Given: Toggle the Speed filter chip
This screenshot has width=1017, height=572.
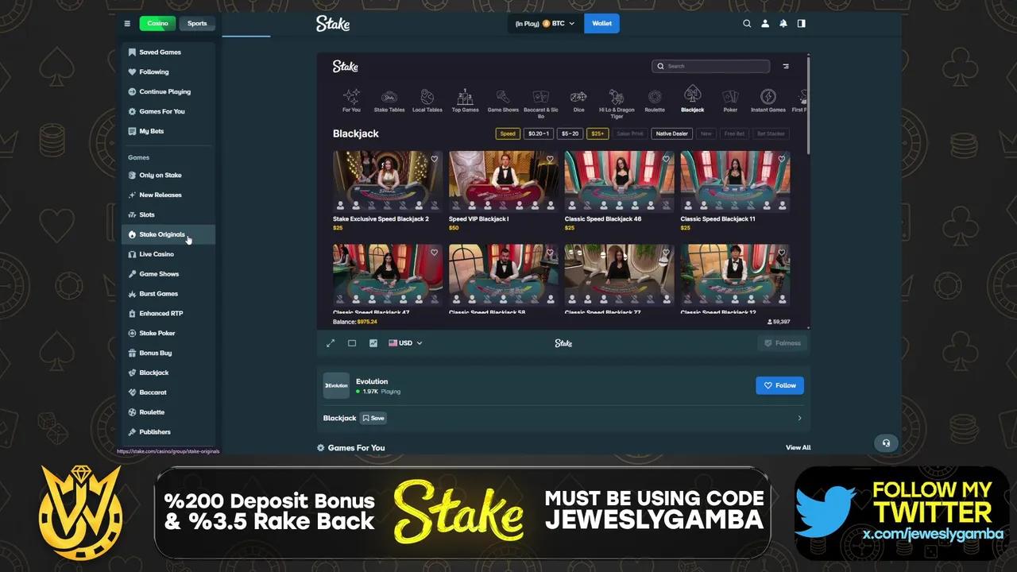Looking at the screenshot, I should tap(508, 133).
